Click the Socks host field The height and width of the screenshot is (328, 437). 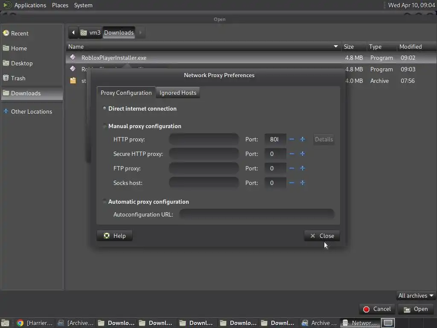(204, 183)
